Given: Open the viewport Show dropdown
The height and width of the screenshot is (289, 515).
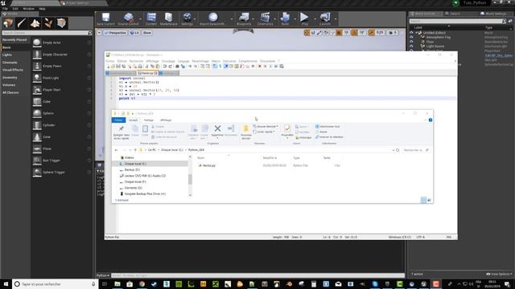Looking at the screenshot, I should [146, 33].
